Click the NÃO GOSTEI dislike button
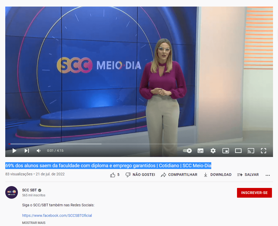This screenshot has height=226, width=278. tap(140, 175)
